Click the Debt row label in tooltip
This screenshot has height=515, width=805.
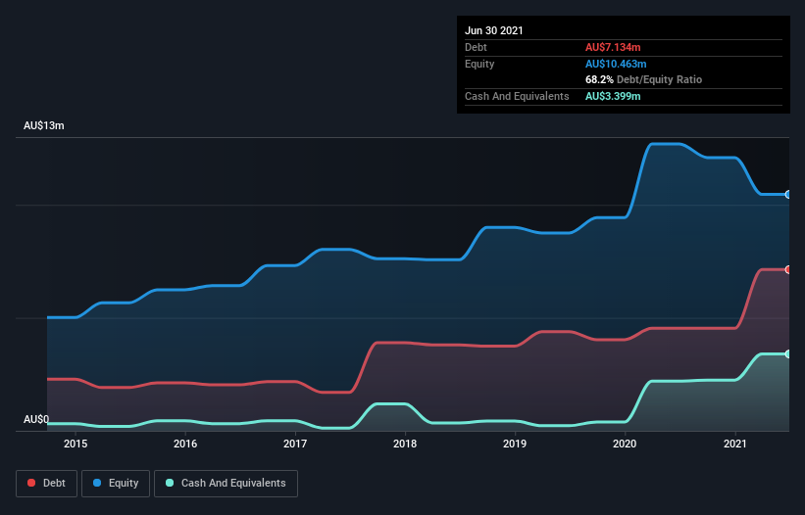(x=476, y=47)
